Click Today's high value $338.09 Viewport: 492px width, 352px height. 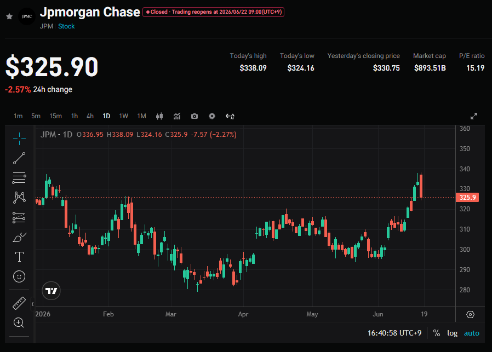click(x=253, y=68)
